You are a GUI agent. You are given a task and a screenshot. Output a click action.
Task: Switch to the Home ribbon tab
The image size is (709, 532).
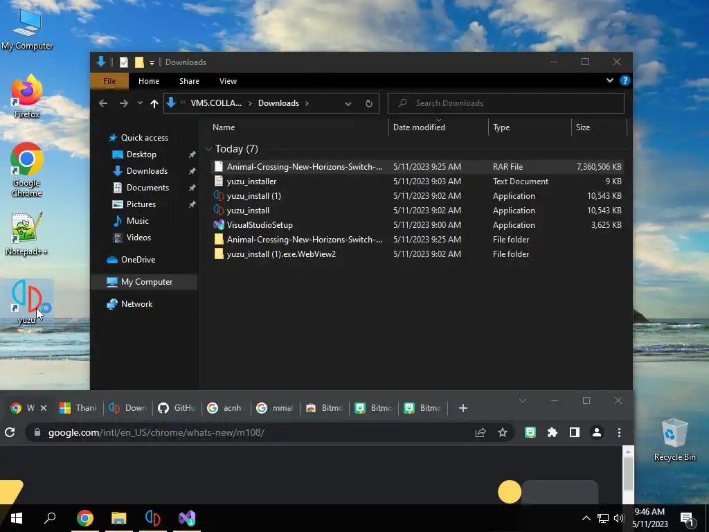149,81
